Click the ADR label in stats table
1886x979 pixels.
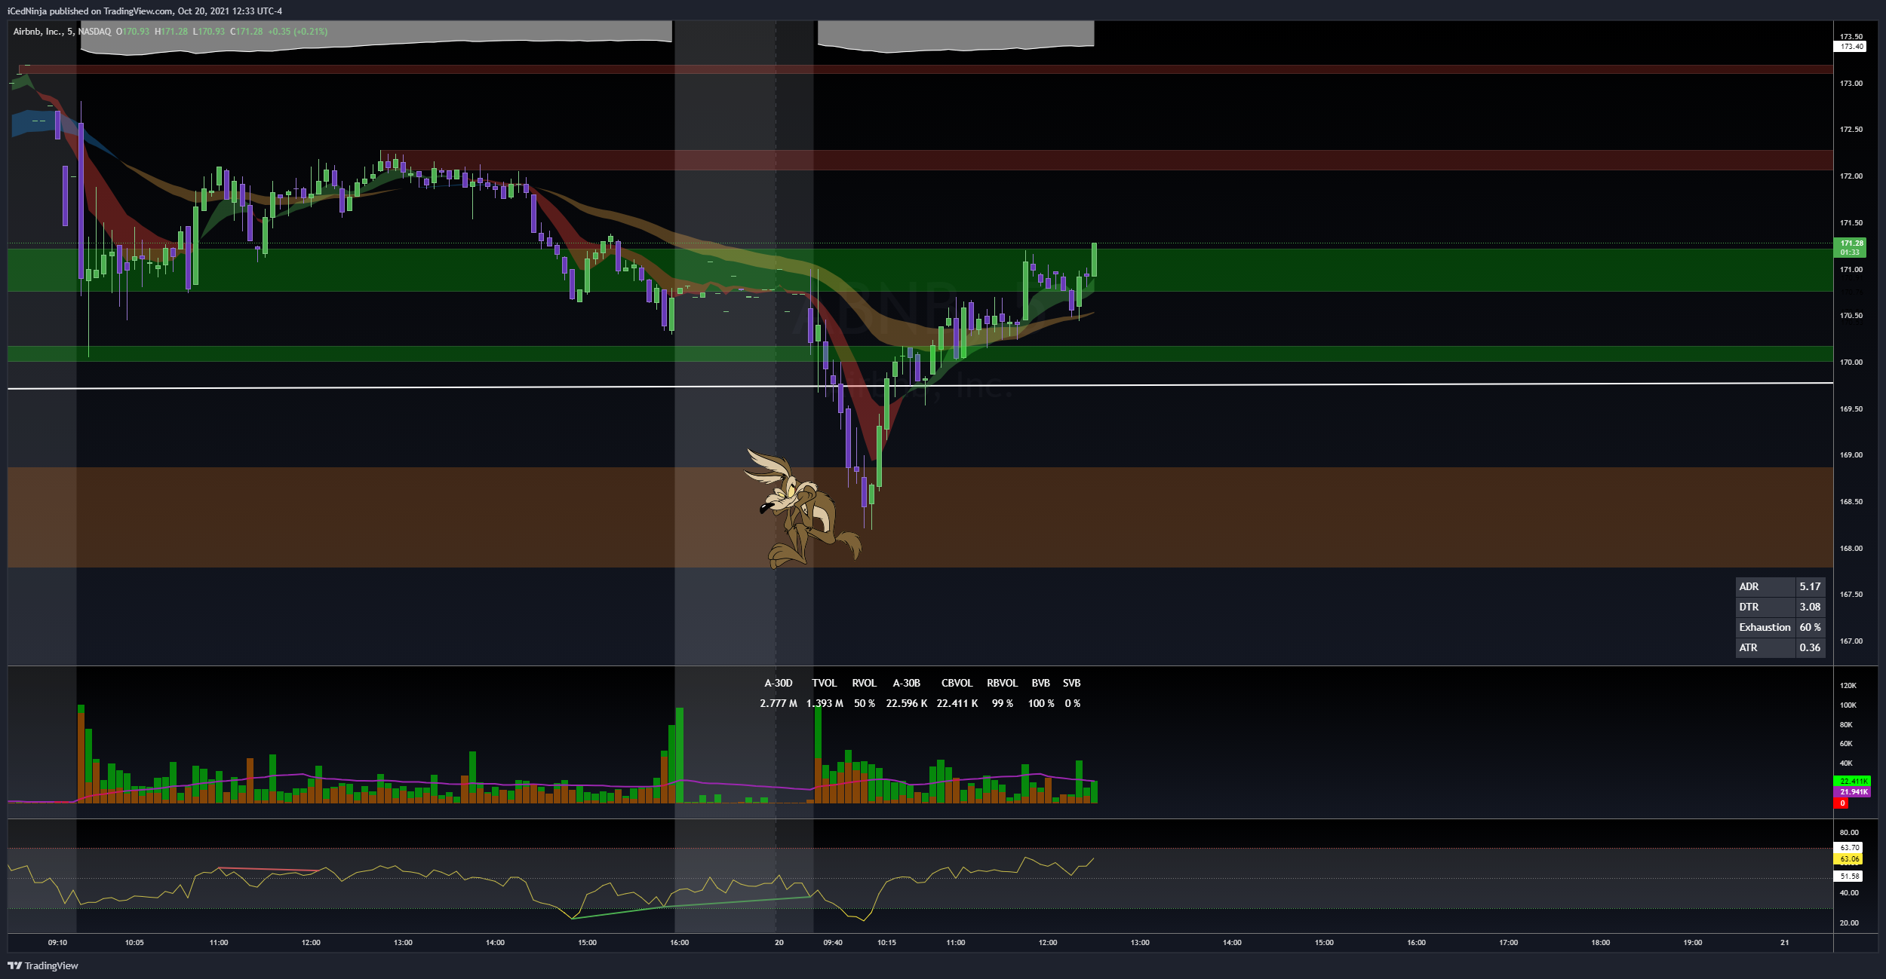tap(1749, 586)
